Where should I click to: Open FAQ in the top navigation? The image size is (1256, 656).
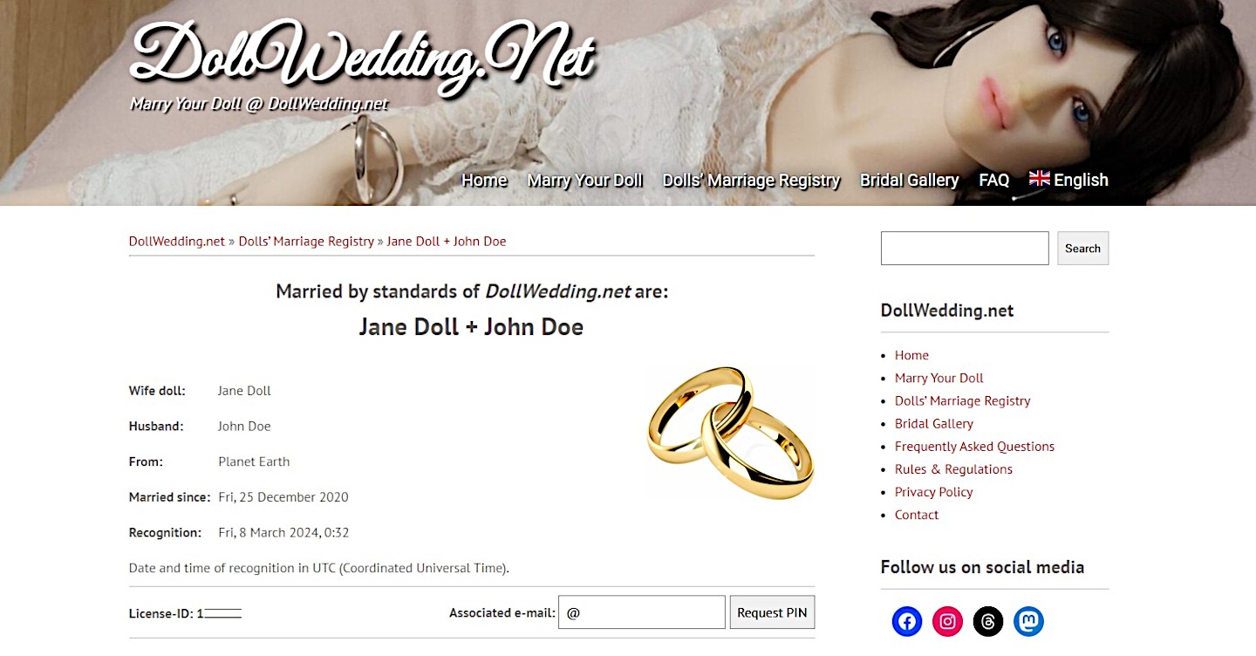(x=994, y=180)
